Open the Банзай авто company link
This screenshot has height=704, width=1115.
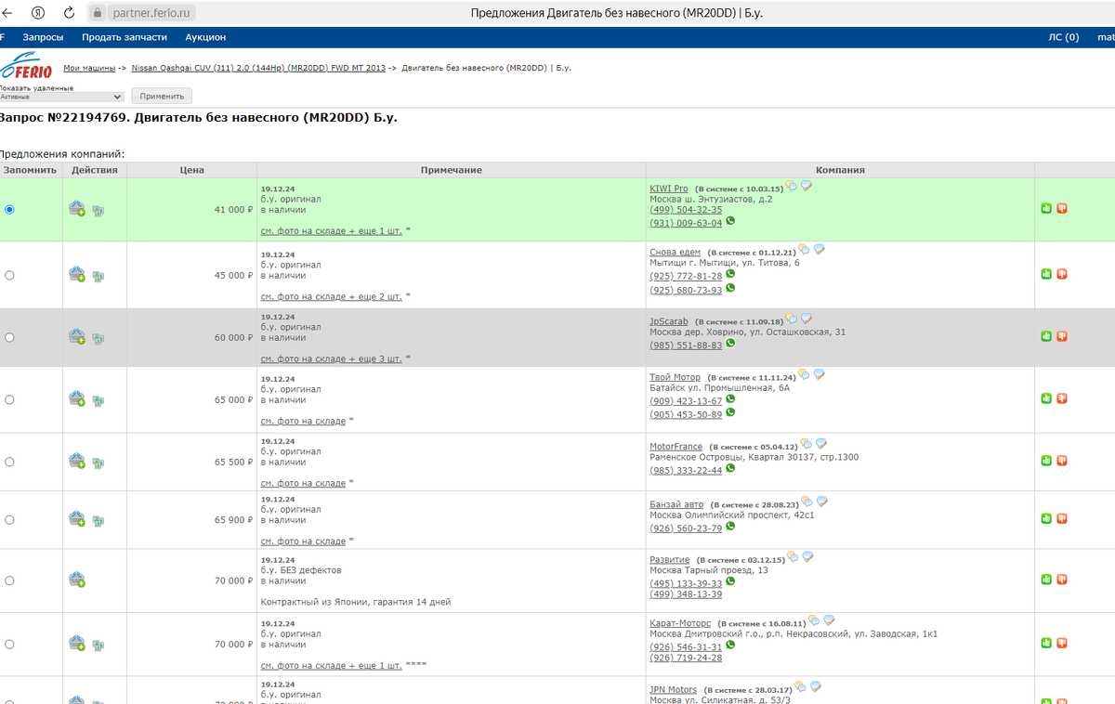coord(676,504)
